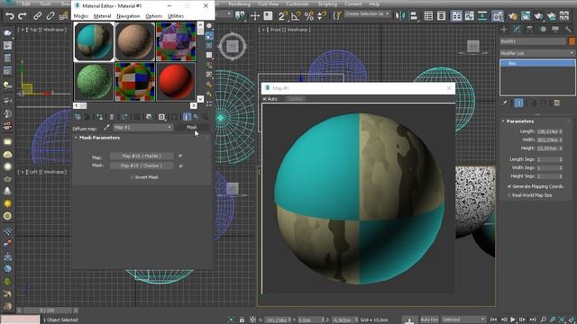The width and height of the screenshot is (577, 324).
Task: Open the Modify tab icon in command panel
Action: click(x=517, y=30)
